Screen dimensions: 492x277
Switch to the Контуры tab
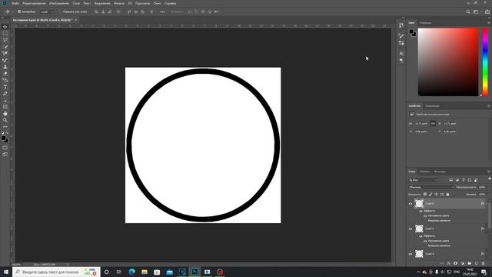(440, 172)
